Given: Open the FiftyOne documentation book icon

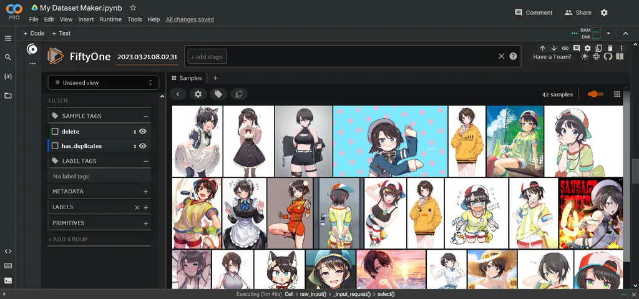Looking at the screenshot, I should pos(620,57).
